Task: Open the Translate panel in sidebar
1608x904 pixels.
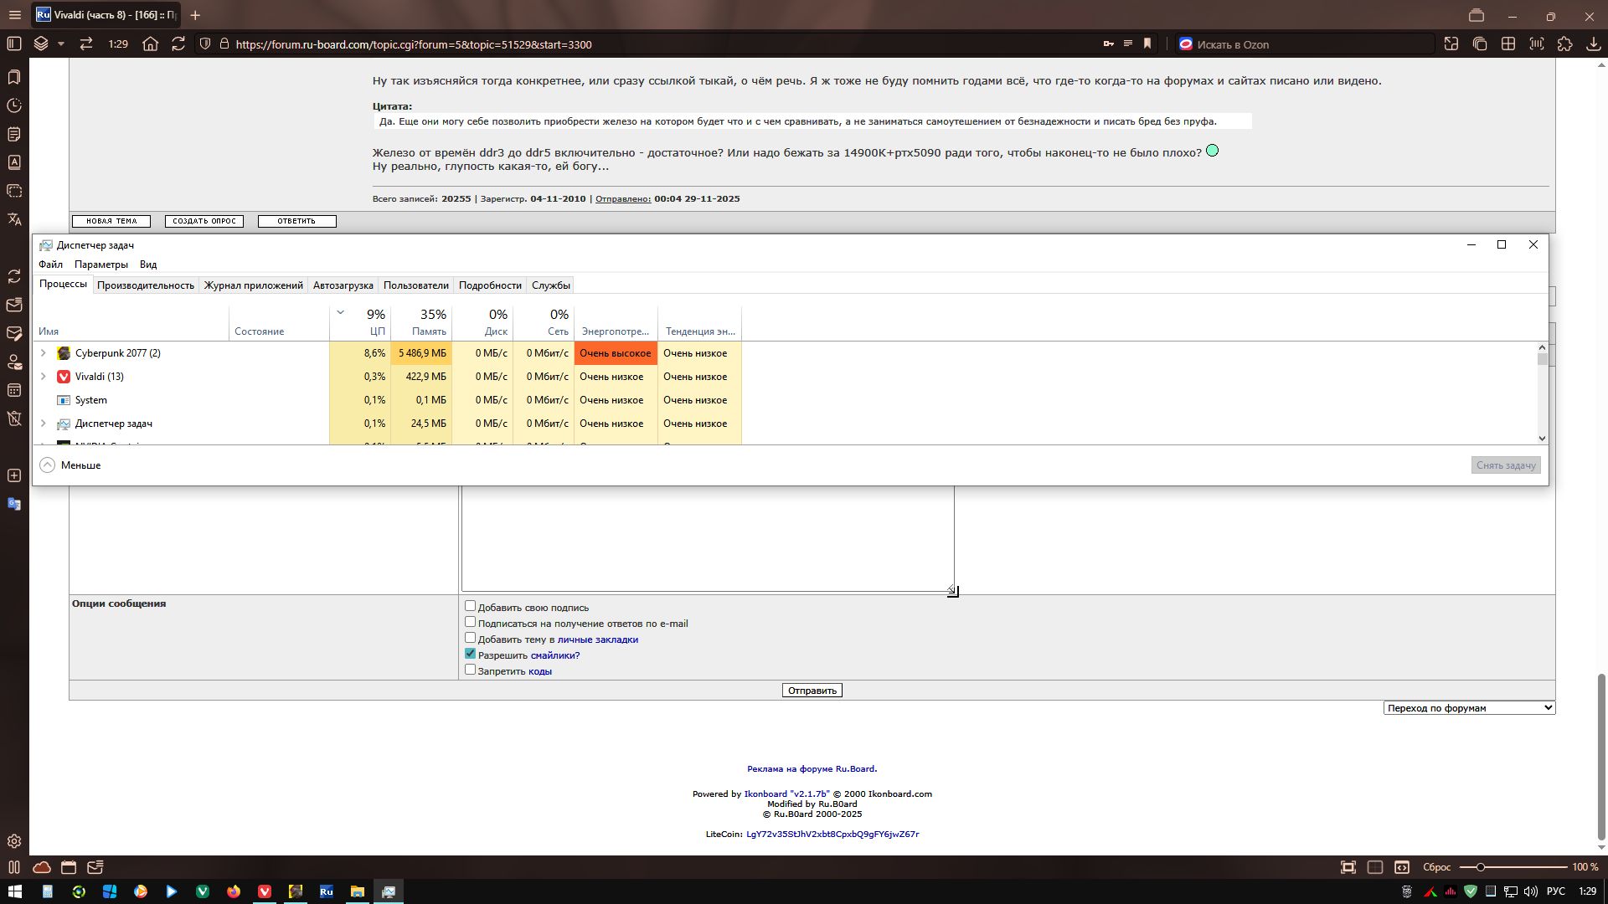Action: coord(14,219)
